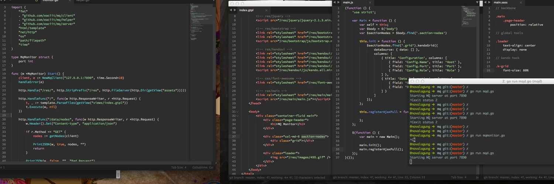
Task: Open Tab Size 4 selector in monitor.go status bar
Action: 179,167
